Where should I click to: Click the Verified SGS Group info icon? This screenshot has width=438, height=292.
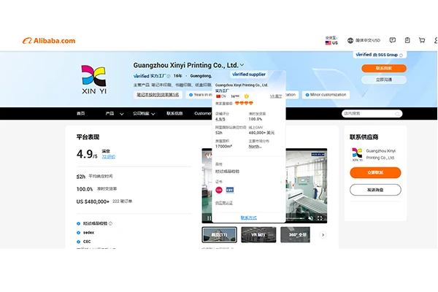point(401,55)
